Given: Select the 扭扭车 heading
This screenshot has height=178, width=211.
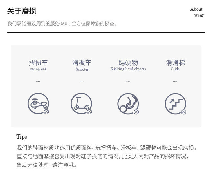Looking at the screenshot, I should (x=38, y=63).
